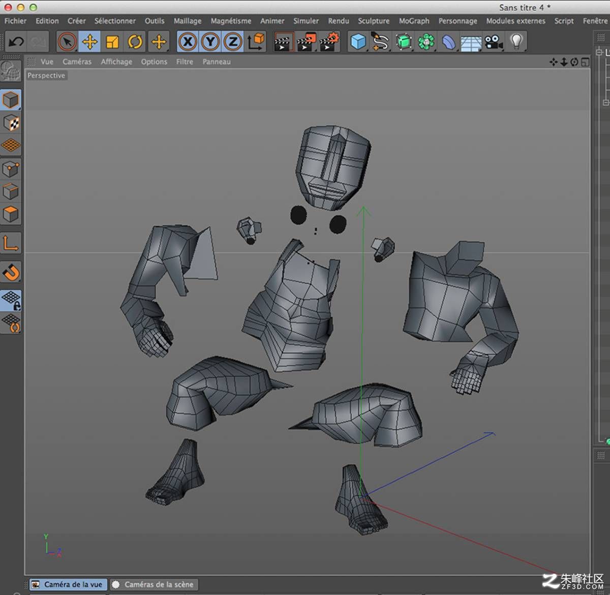Switch to Caméras de la scène tab

click(x=154, y=584)
